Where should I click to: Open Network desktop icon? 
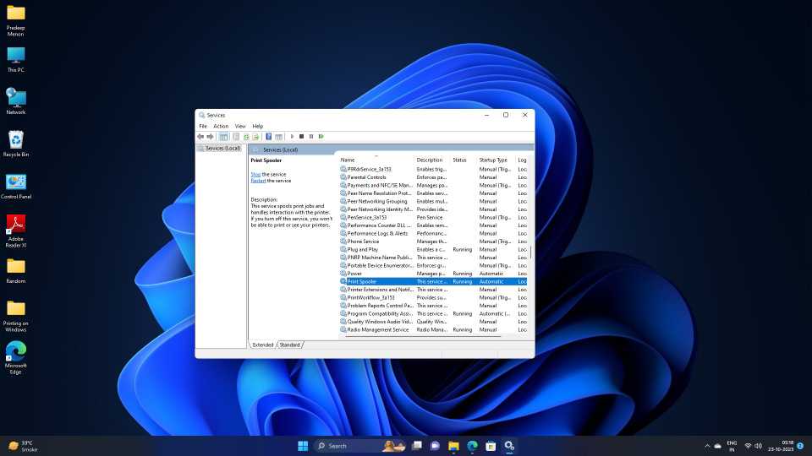(16, 101)
